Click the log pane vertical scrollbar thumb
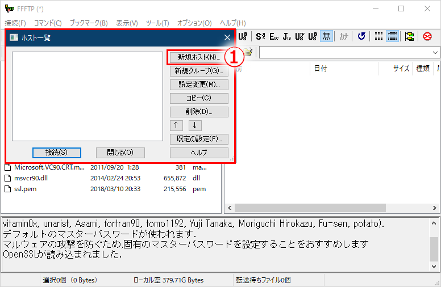The image size is (441, 287). click(434, 249)
